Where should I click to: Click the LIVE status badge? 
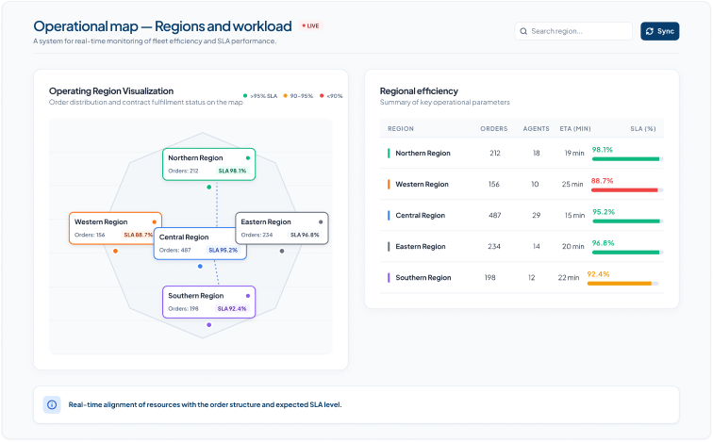tap(310, 25)
